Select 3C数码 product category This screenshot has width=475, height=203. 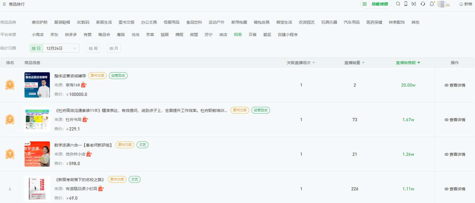tap(83, 22)
